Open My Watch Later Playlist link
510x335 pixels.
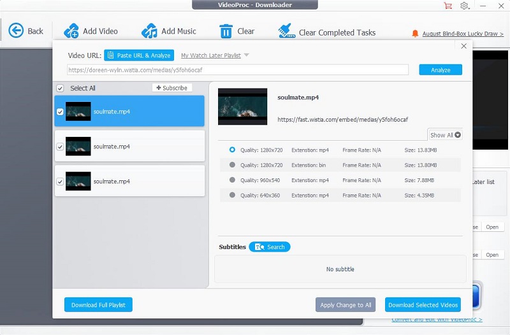pyautogui.click(x=211, y=55)
